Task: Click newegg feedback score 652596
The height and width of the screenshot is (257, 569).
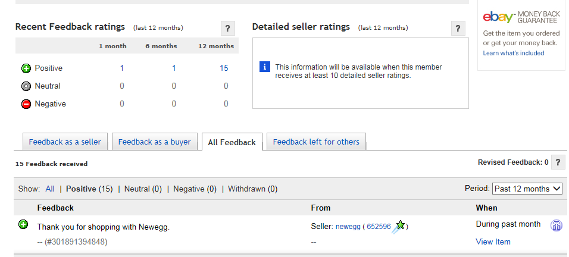Action: pos(379,227)
